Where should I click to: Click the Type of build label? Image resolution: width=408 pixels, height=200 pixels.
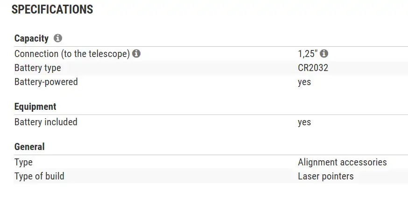39,176
